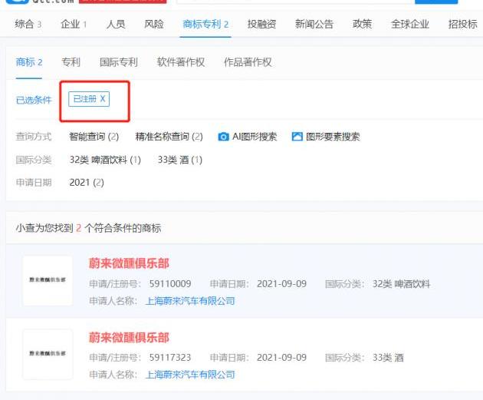The height and width of the screenshot is (400, 483).
Task: Click 2021-09-09 date in 33类 result
Action: pos(281,358)
